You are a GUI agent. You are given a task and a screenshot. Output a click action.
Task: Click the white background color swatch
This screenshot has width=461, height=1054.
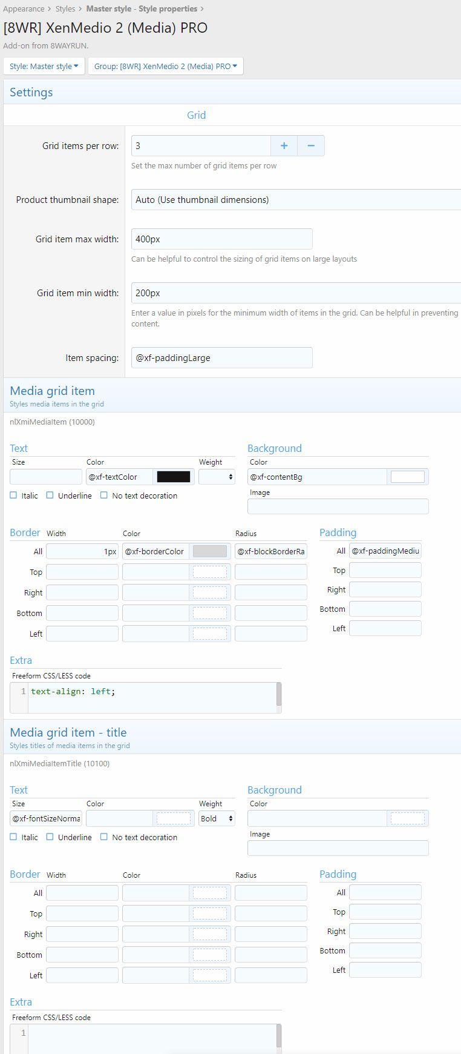[407, 477]
